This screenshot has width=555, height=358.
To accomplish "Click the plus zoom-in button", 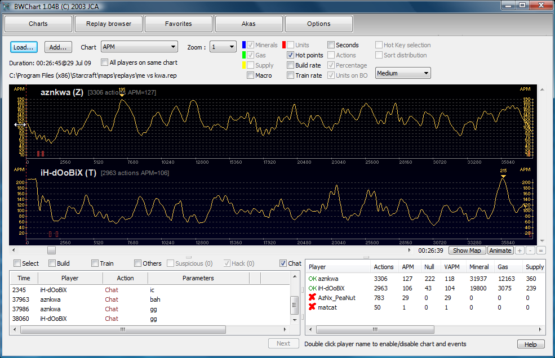I will point(520,250).
